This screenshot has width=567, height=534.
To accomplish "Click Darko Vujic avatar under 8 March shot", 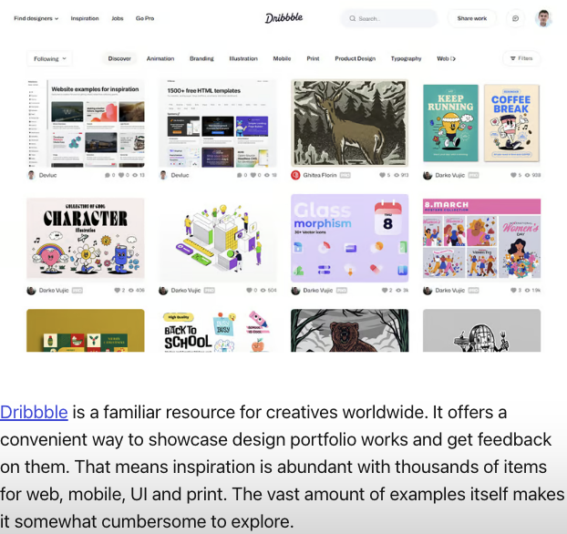I will coord(428,291).
